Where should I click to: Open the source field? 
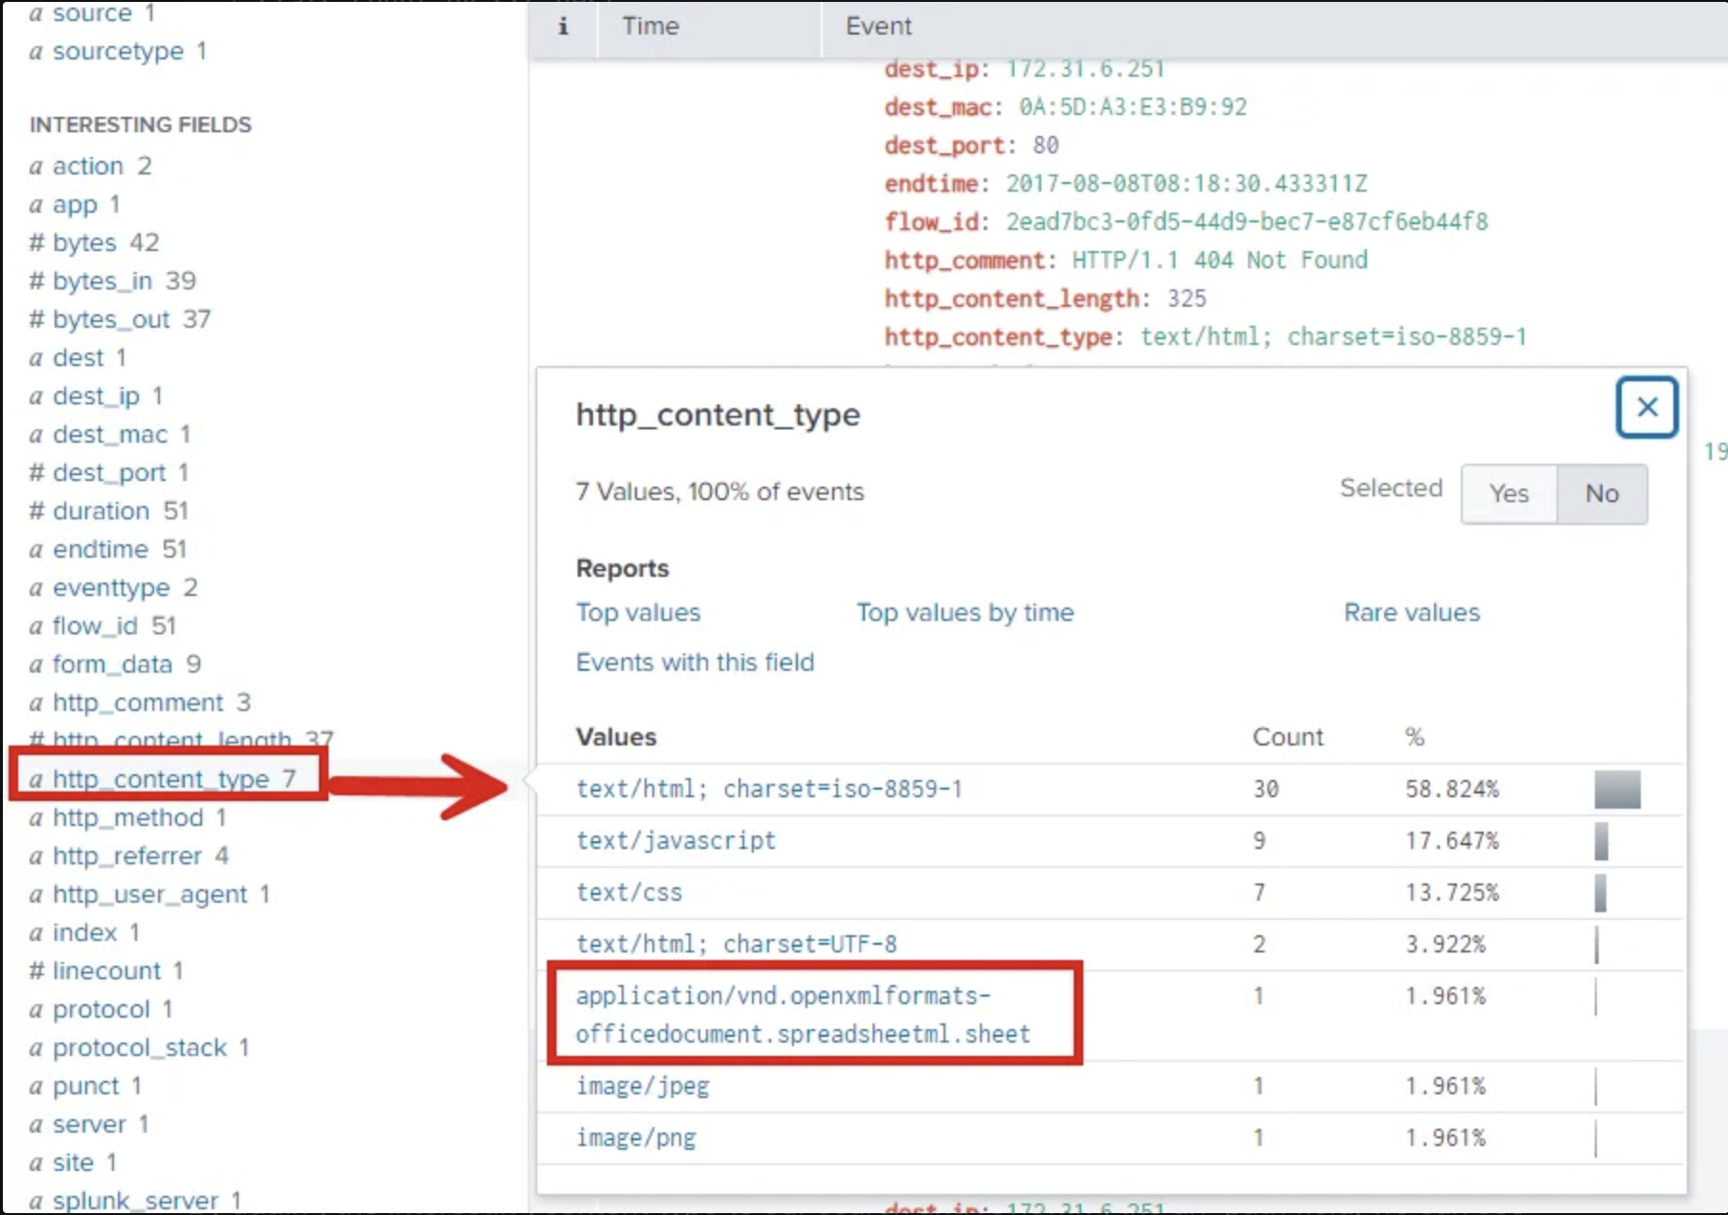pos(92,13)
